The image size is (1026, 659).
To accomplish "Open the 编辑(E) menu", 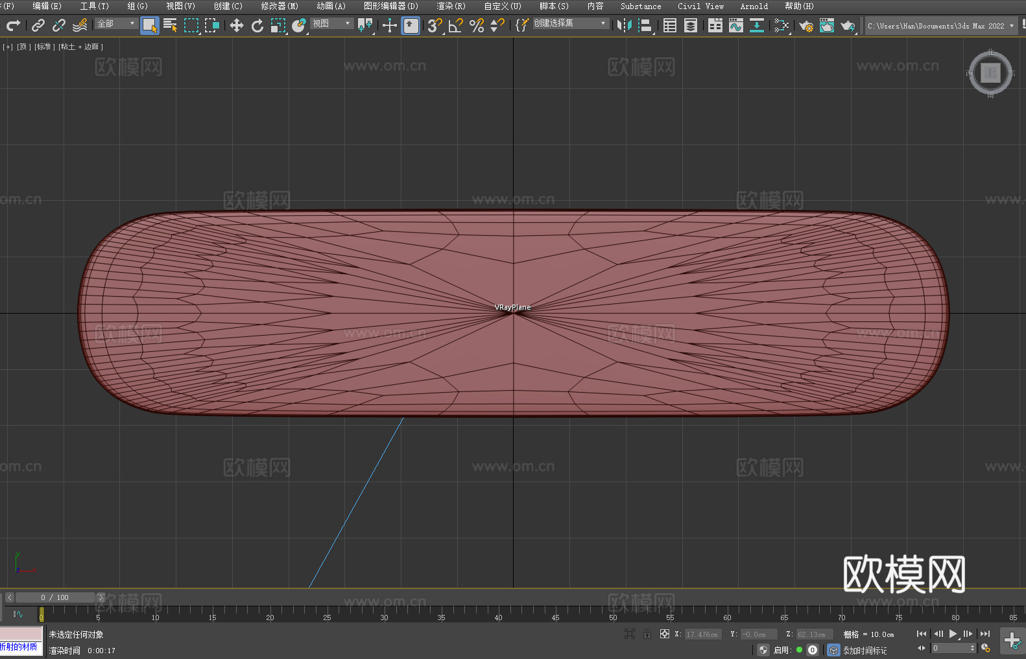I will pos(47,6).
